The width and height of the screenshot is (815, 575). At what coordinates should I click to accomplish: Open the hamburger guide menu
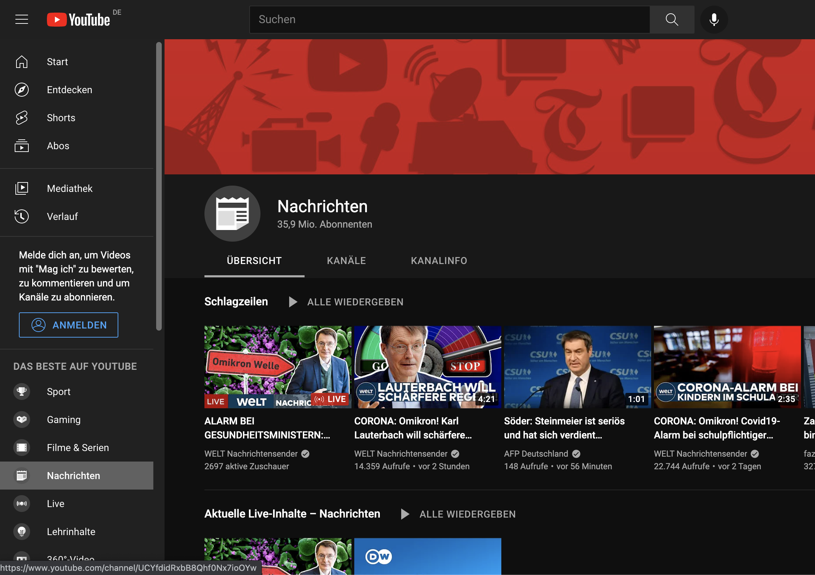(x=22, y=19)
